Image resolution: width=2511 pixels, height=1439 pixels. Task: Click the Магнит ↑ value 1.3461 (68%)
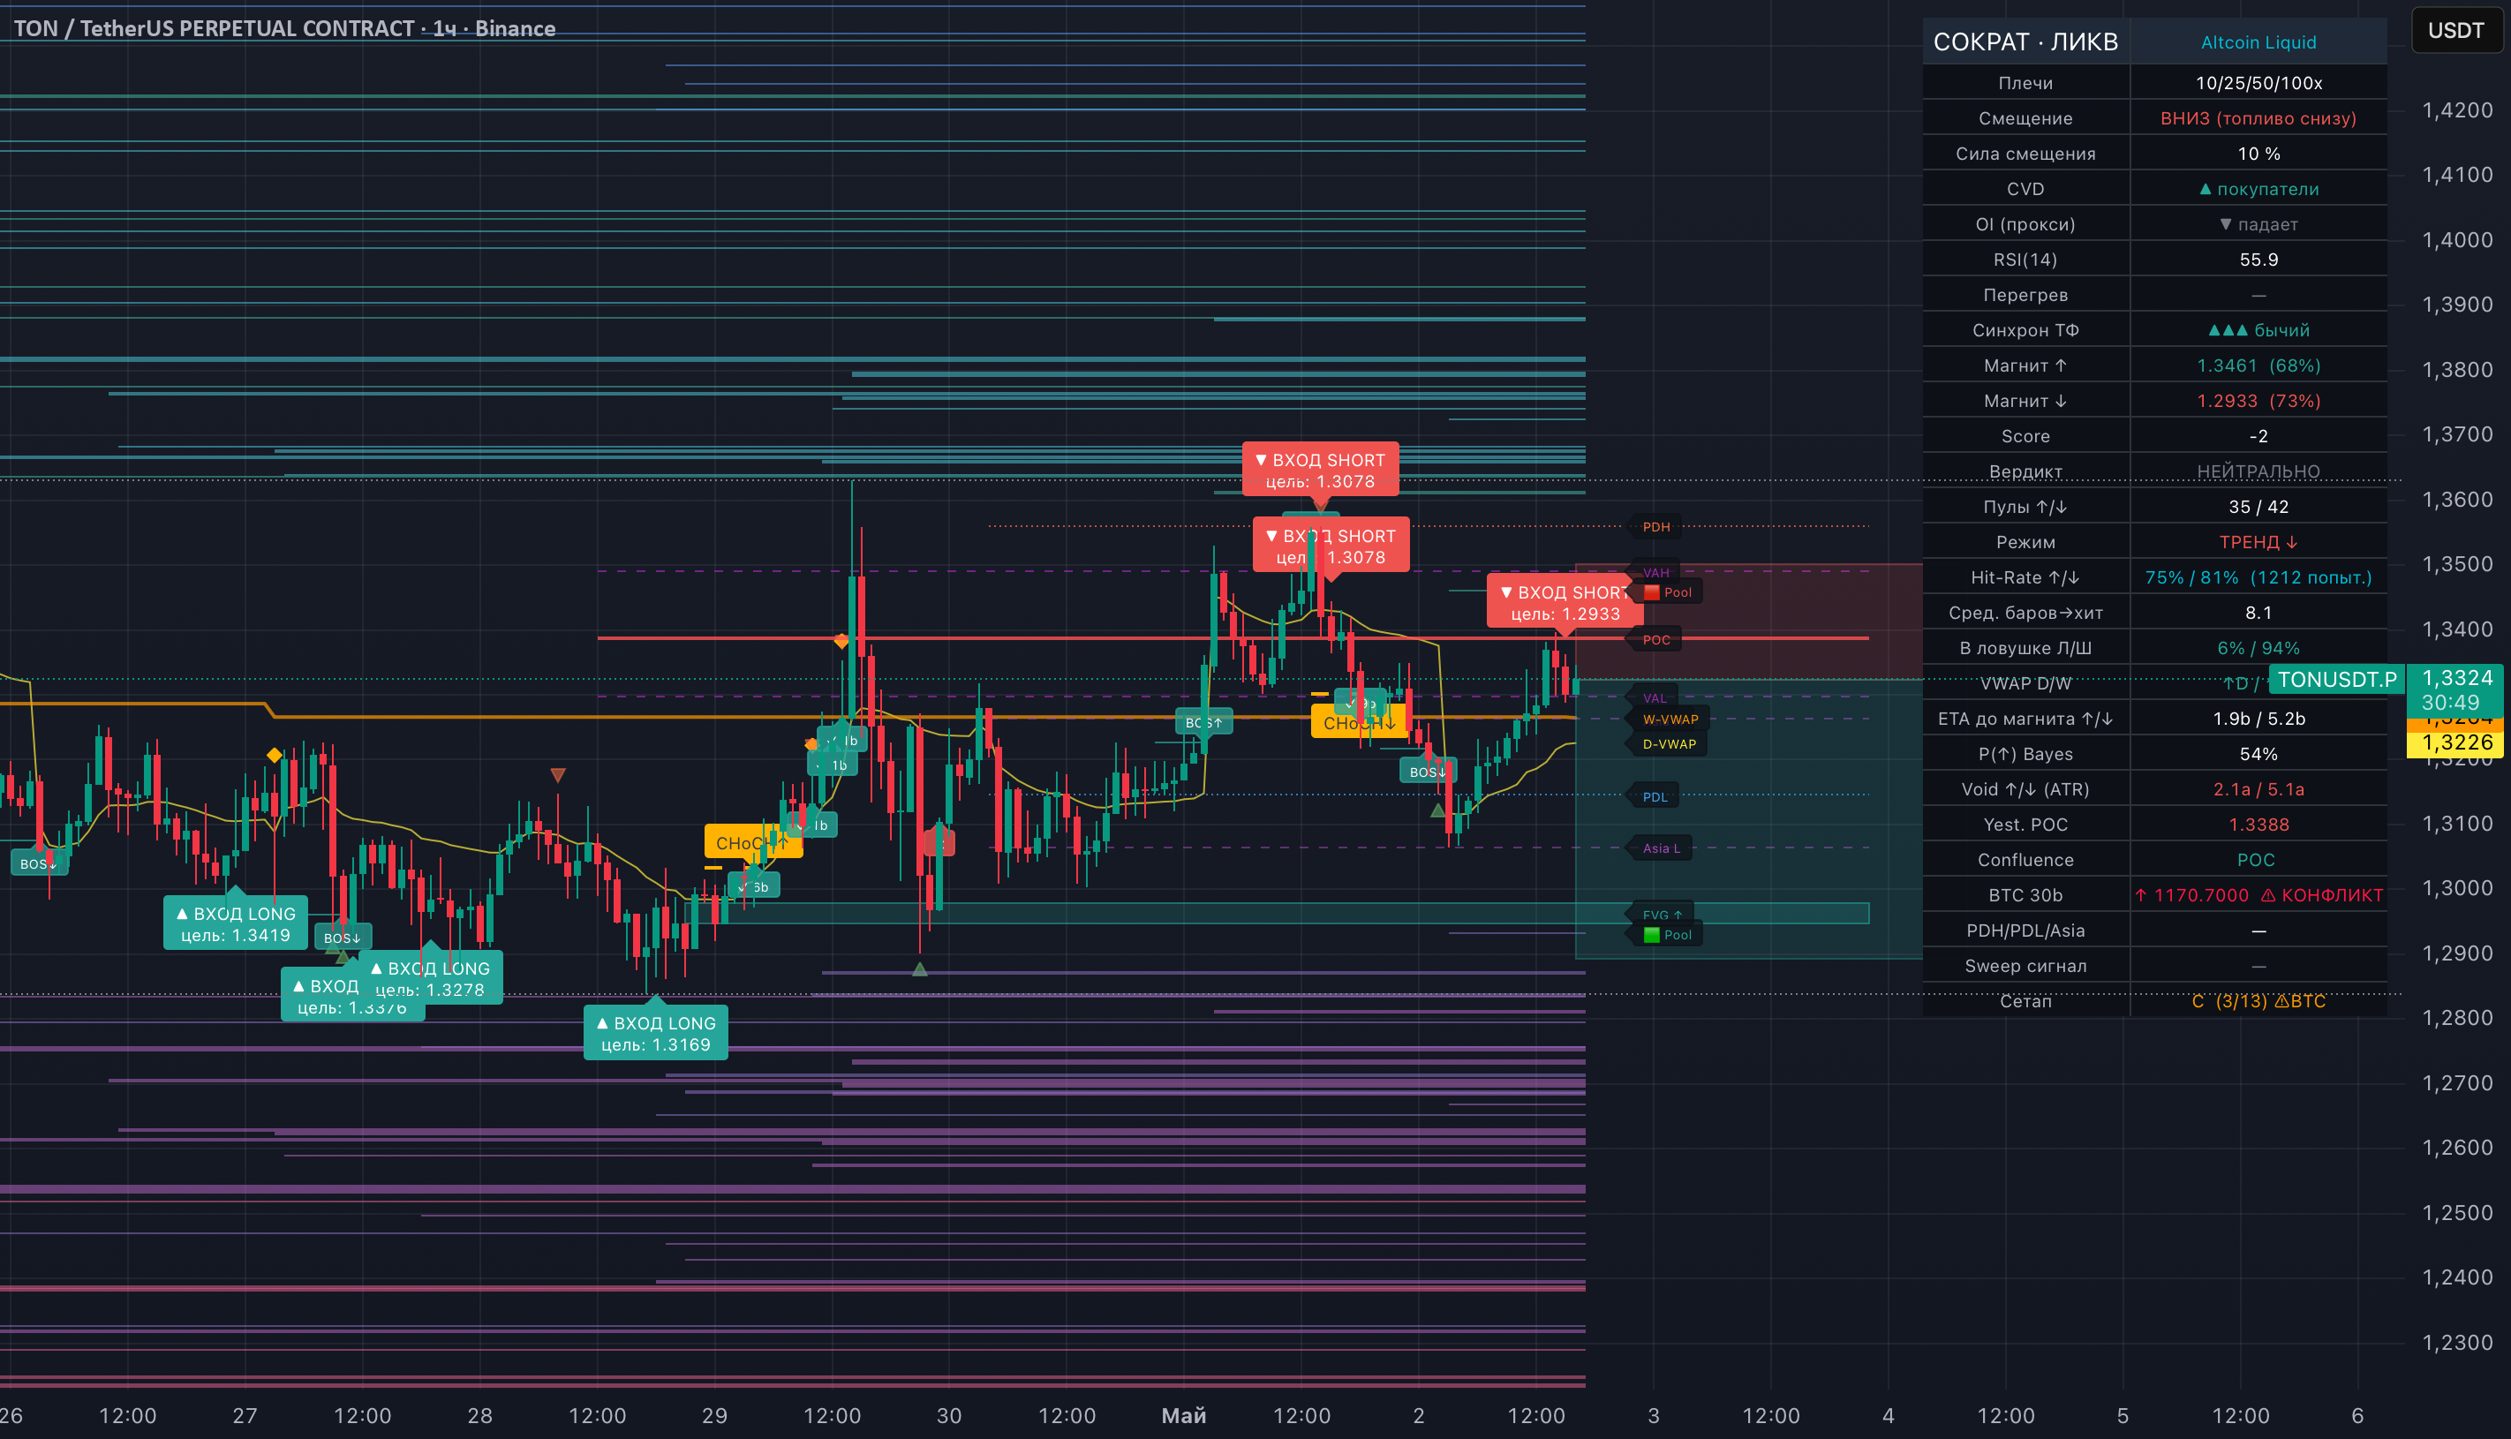(x=2258, y=365)
